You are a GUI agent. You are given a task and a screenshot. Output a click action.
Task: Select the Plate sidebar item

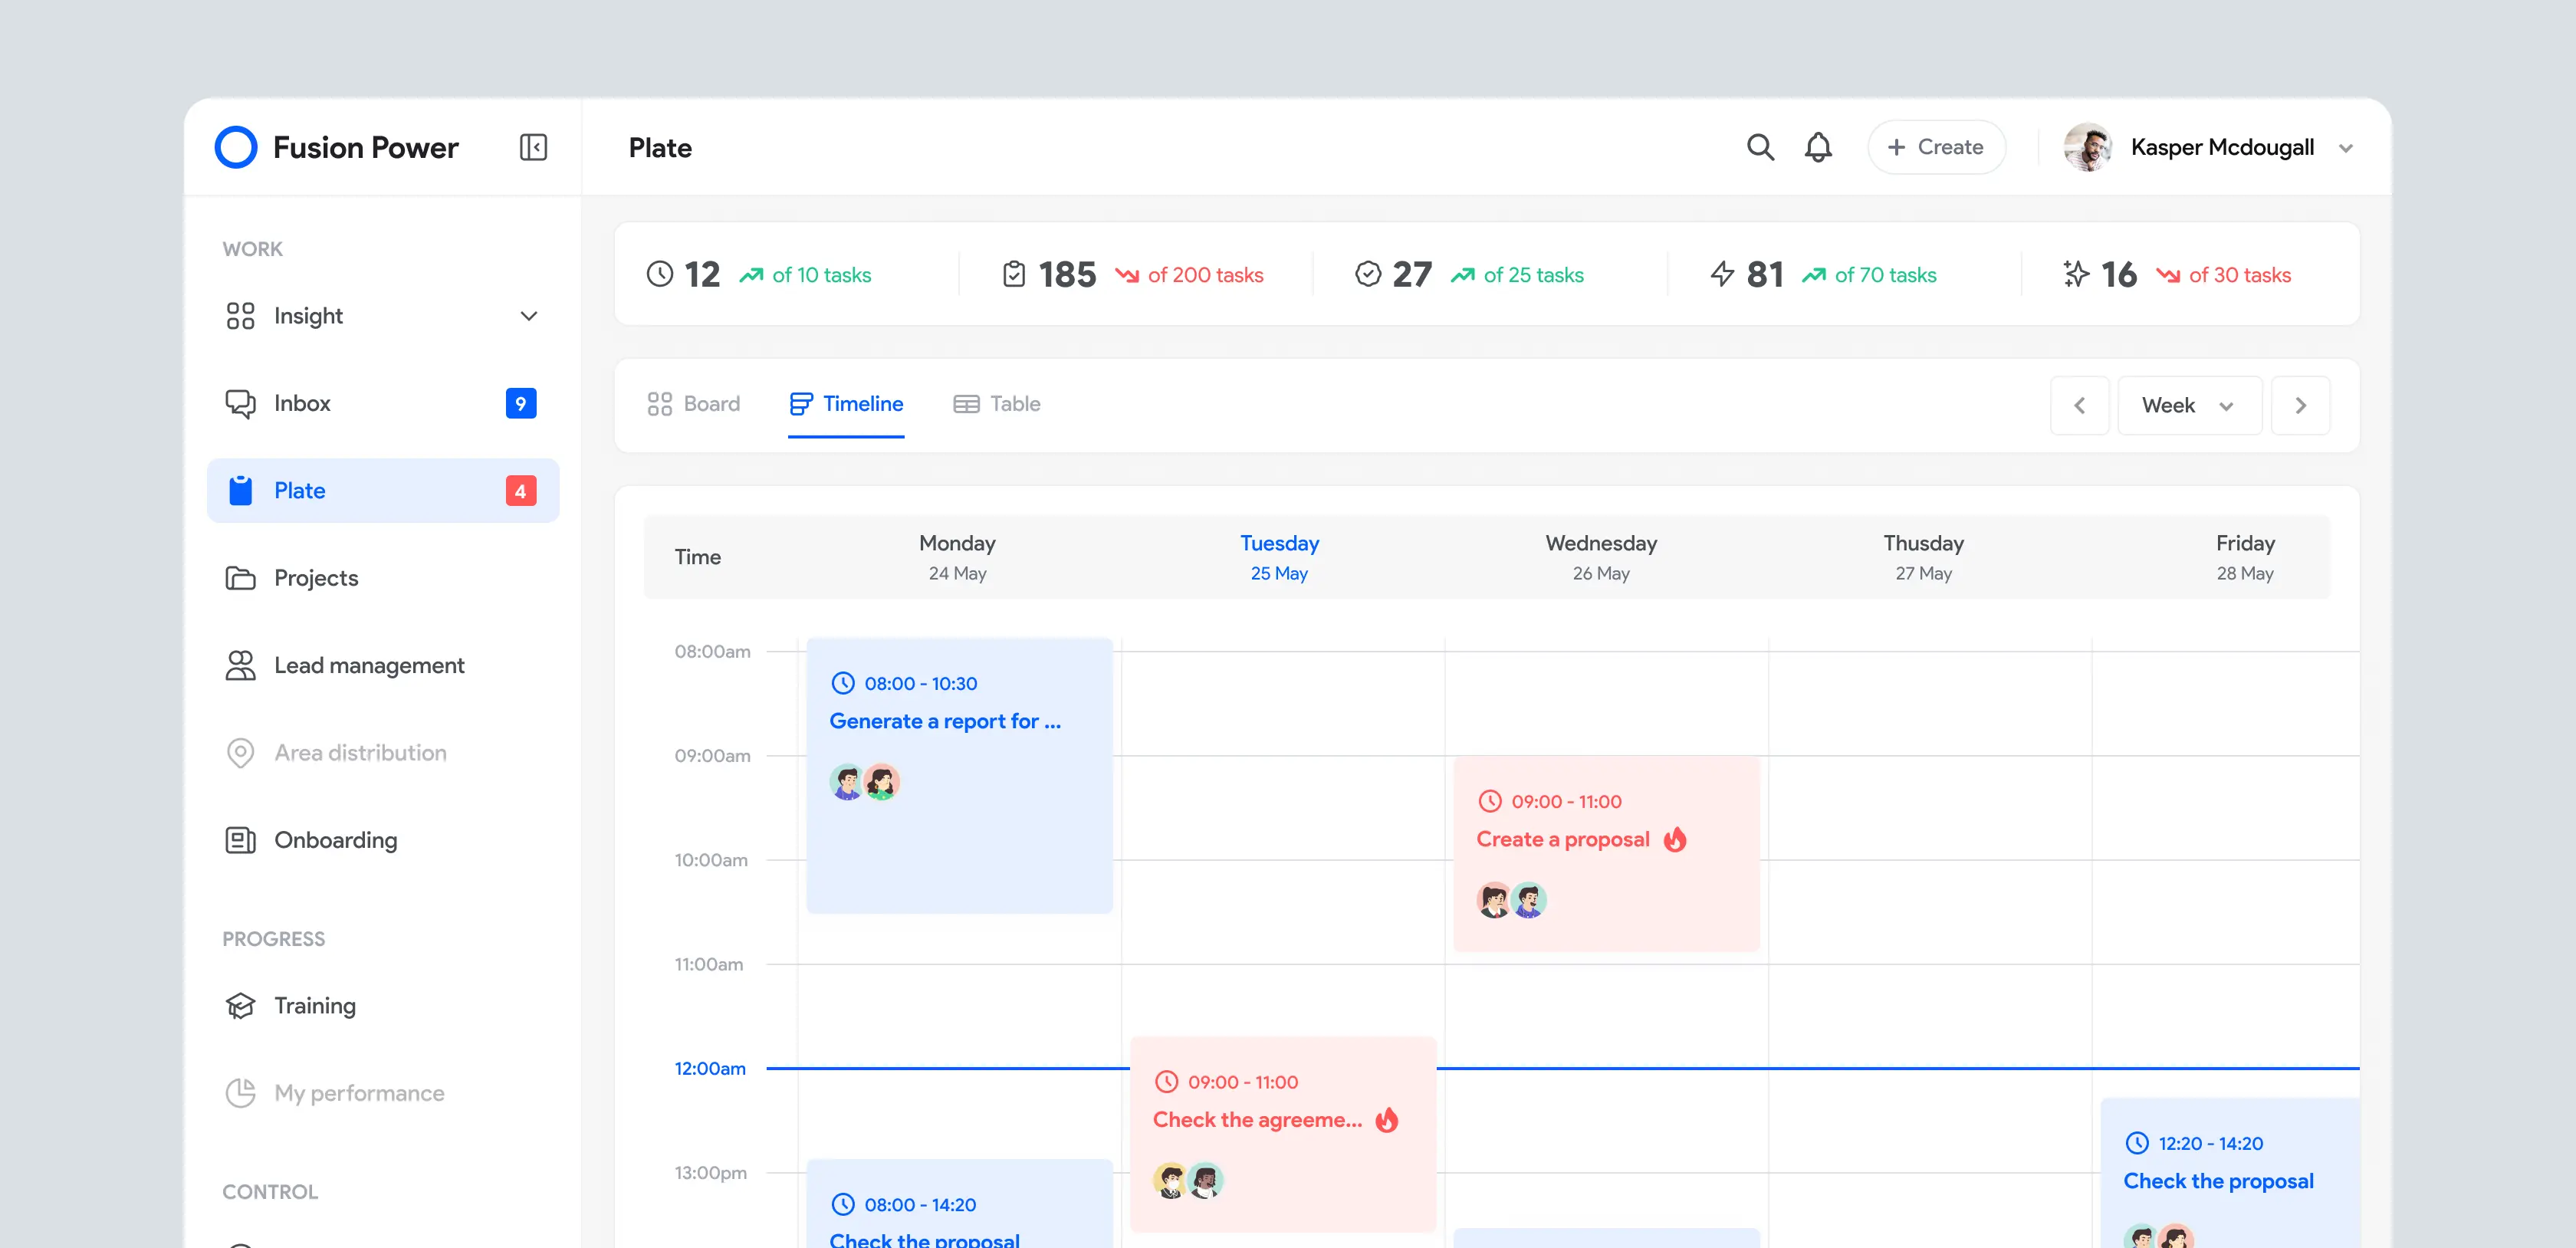tap(382, 491)
